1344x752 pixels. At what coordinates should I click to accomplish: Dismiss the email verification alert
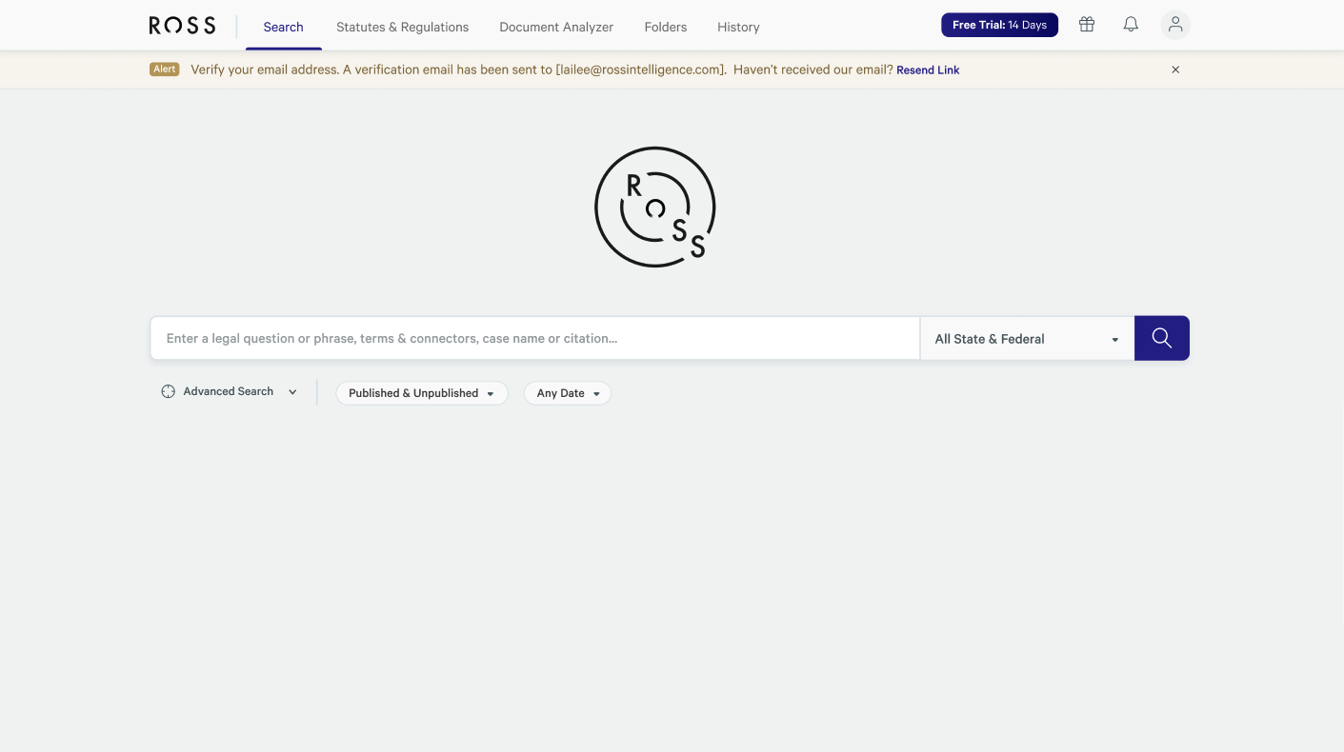coord(1175,69)
